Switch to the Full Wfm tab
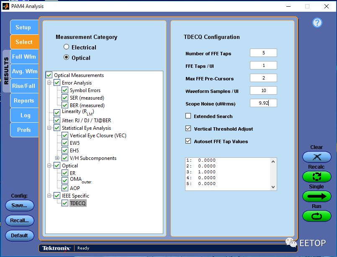Viewport: 337px width, 257px height. (24, 57)
